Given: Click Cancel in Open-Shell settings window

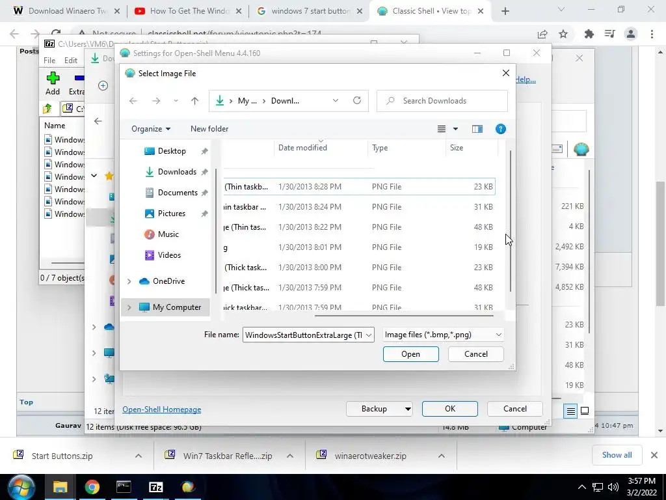Looking at the screenshot, I should click(515, 409).
